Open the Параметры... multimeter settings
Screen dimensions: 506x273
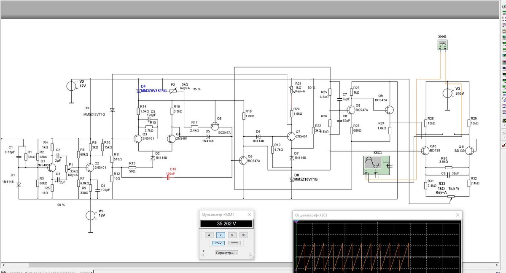tap(226, 253)
